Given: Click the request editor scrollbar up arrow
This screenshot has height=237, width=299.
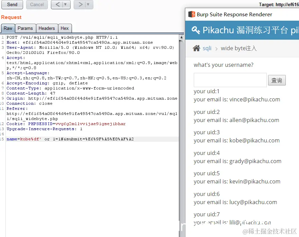Looking at the screenshot, I should click(182, 37).
